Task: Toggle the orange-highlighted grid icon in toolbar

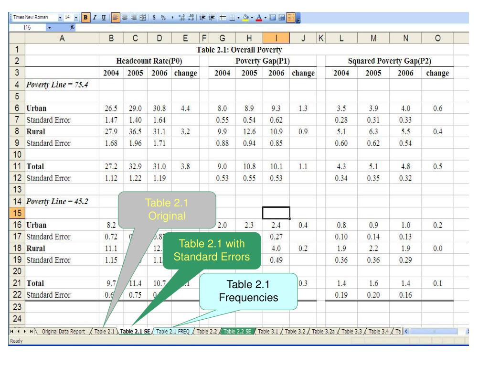Action: [x=291, y=18]
